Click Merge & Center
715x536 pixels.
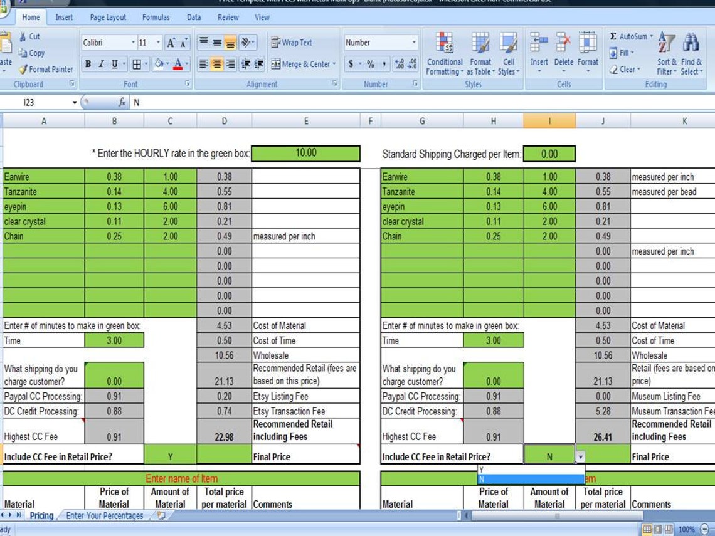coord(303,65)
